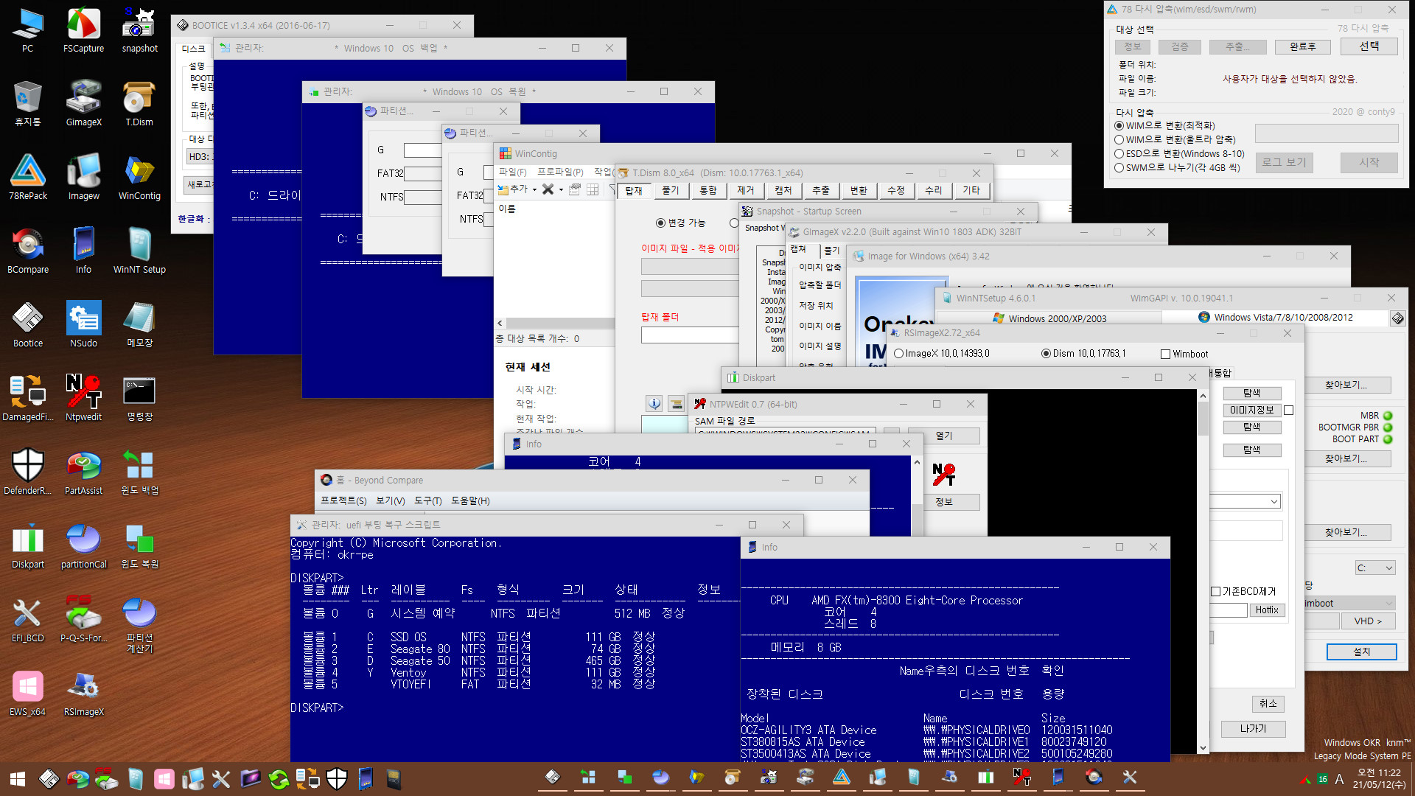This screenshot has height=796, width=1415.
Task: Select 변경 가능 radio in T.Dism
Action: 660,223
